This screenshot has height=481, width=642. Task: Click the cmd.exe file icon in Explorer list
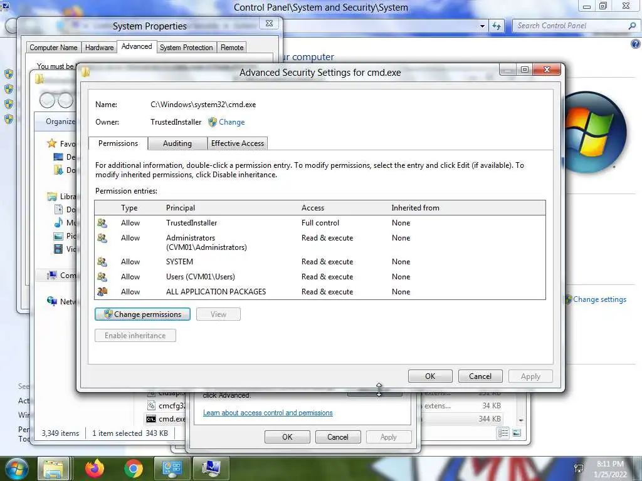pos(151,419)
